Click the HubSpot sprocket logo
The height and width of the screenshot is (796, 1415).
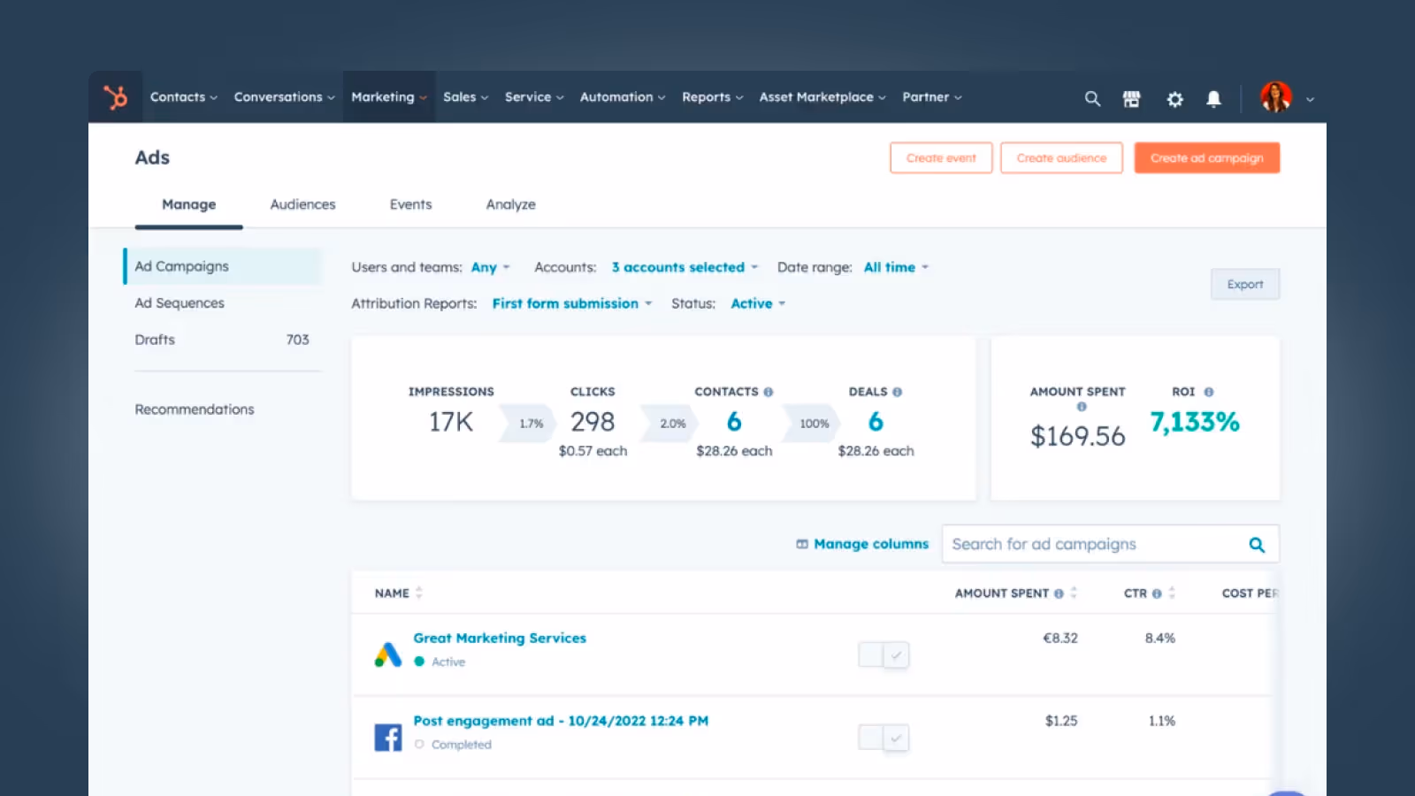click(x=115, y=96)
